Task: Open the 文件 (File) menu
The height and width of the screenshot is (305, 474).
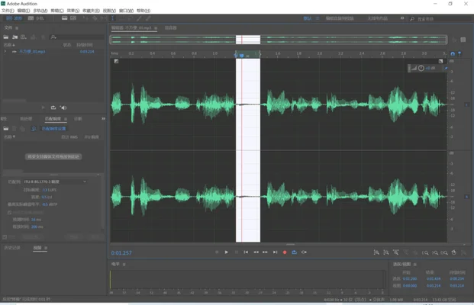Action: click(x=8, y=11)
